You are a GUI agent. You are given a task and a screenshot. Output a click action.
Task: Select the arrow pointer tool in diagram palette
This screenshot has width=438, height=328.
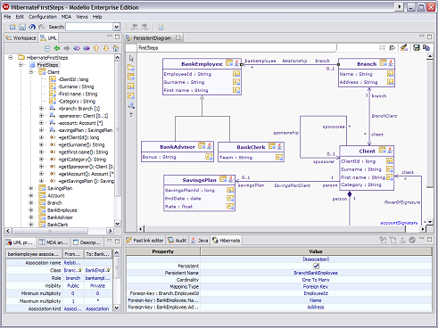[x=131, y=58]
